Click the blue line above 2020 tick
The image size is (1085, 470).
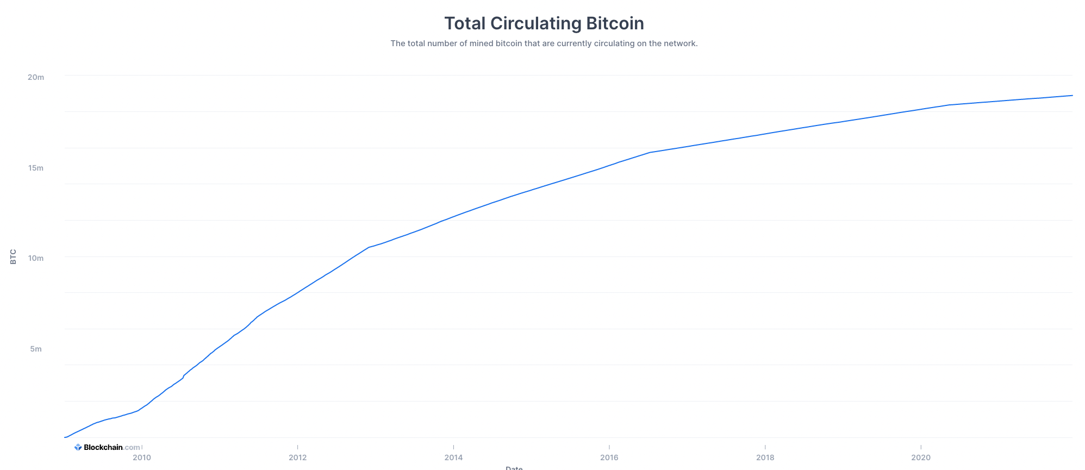coord(921,109)
